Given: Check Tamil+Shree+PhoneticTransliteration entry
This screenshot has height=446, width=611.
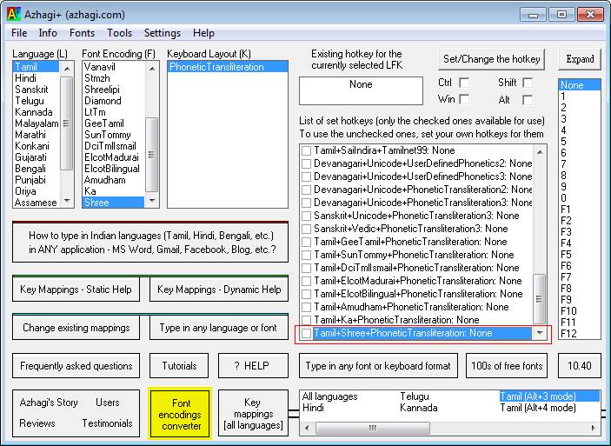Looking at the screenshot, I should (x=306, y=333).
